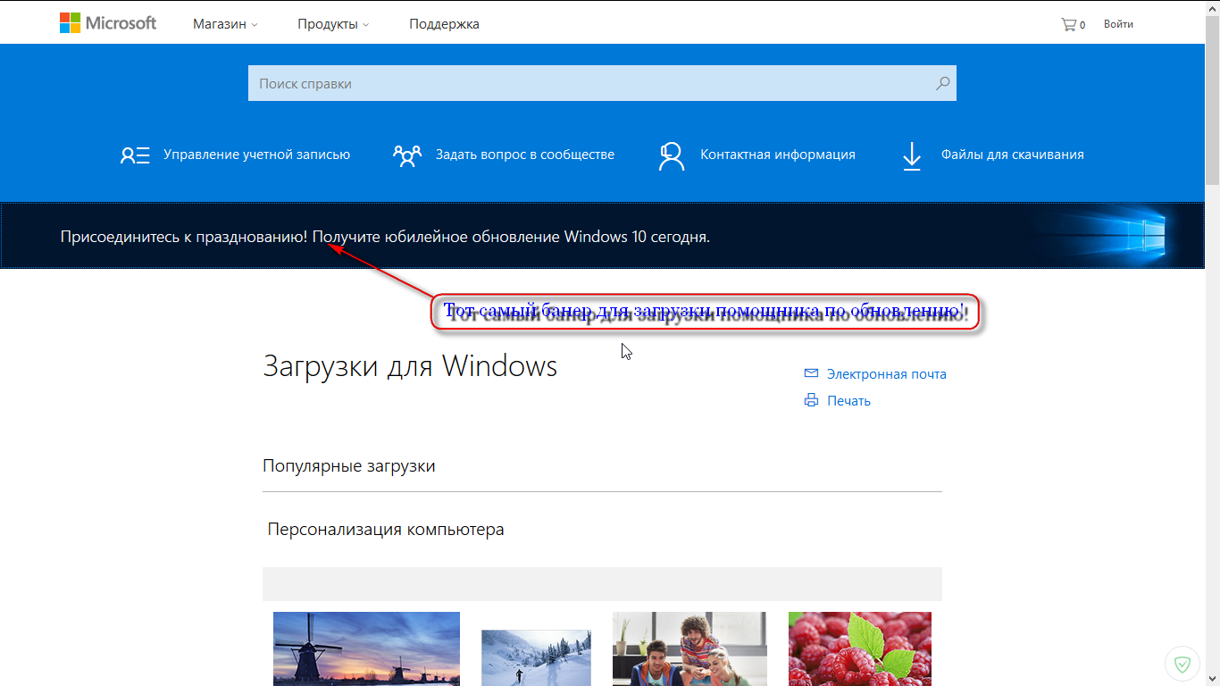Open the shopping cart icon

pyautogui.click(x=1068, y=24)
